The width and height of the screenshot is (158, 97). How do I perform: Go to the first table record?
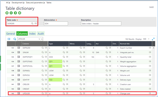coord(7,13)
